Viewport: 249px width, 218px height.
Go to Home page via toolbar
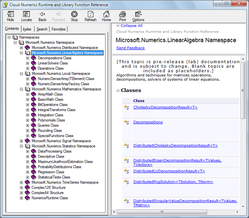106,14
